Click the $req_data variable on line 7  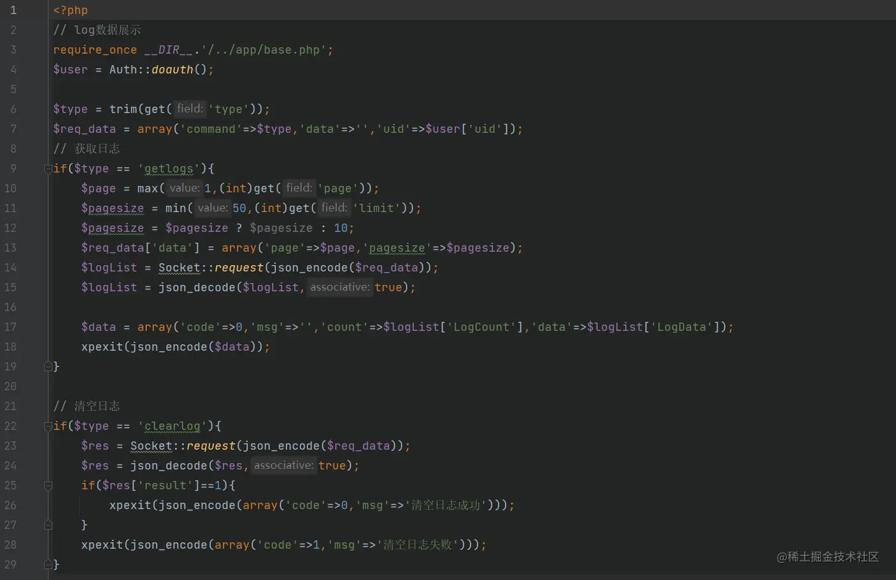[84, 129]
